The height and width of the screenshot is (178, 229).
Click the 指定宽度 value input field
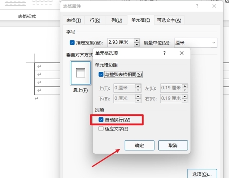tap(120, 43)
